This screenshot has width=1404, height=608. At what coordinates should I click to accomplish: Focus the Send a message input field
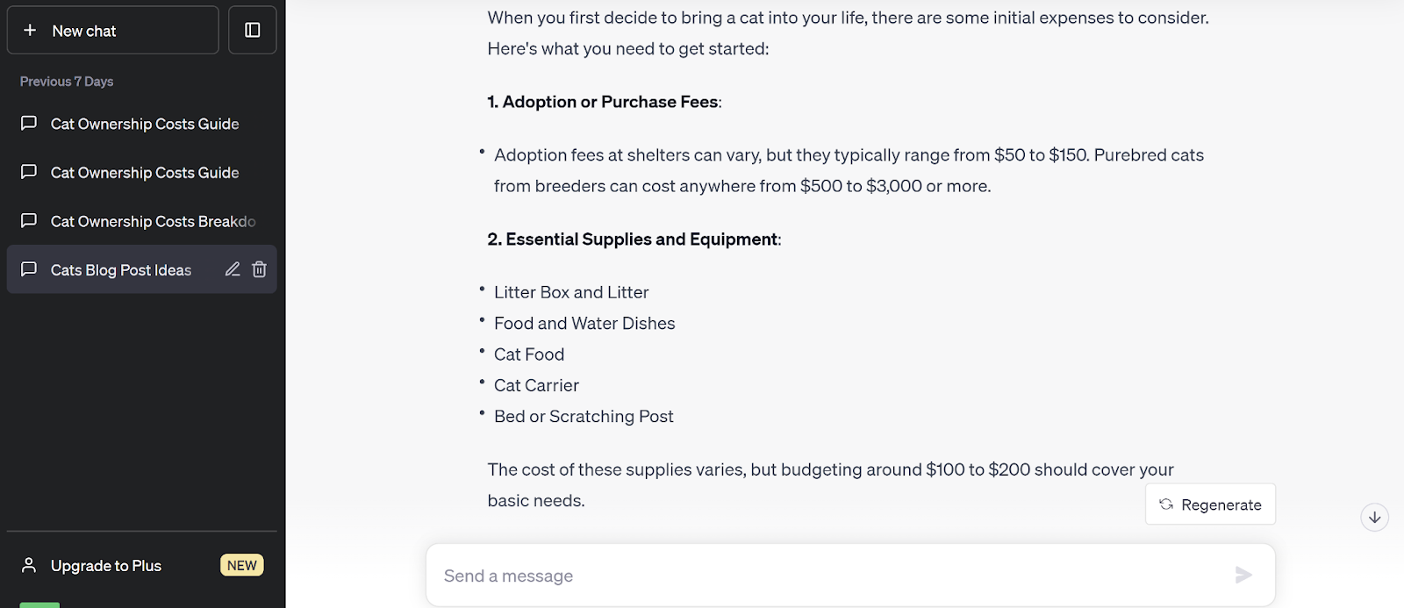click(825, 576)
